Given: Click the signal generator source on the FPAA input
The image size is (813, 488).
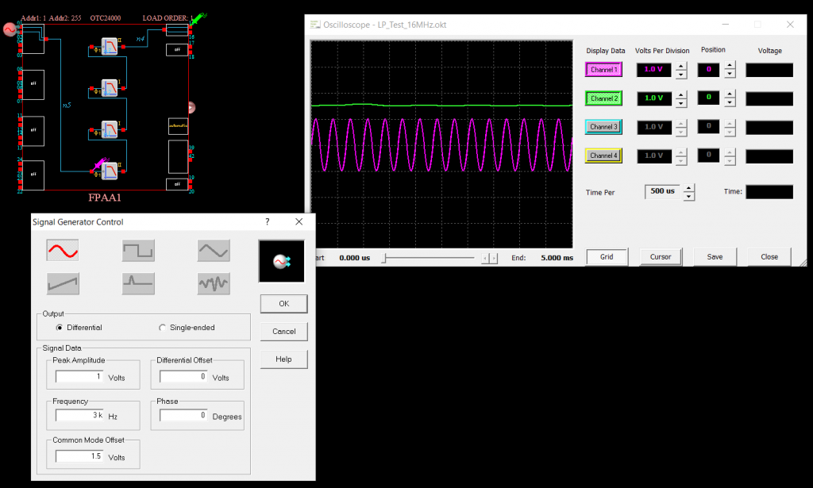Looking at the screenshot, I should point(10,29).
